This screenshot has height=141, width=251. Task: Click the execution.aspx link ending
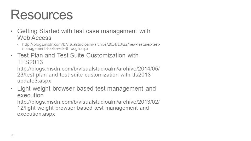coord(36,114)
